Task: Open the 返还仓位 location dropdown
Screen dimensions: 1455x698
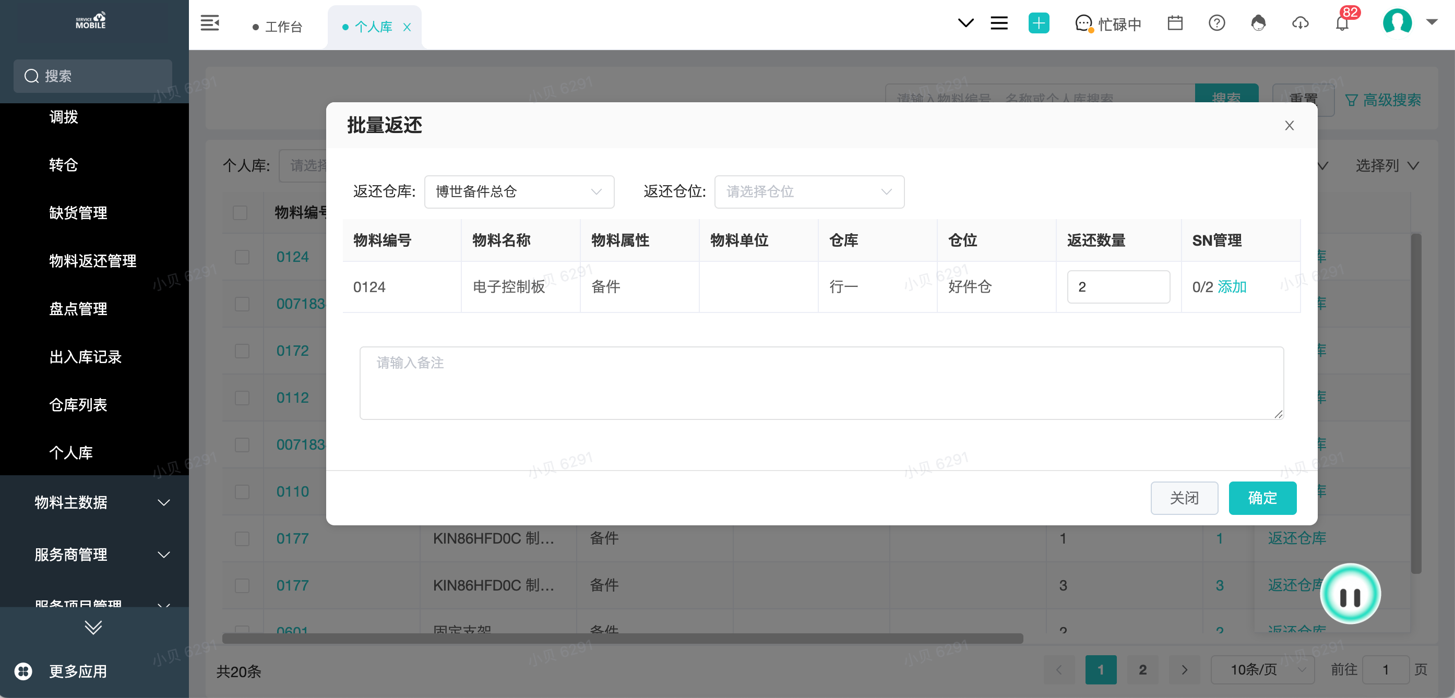Action: click(x=809, y=192)
